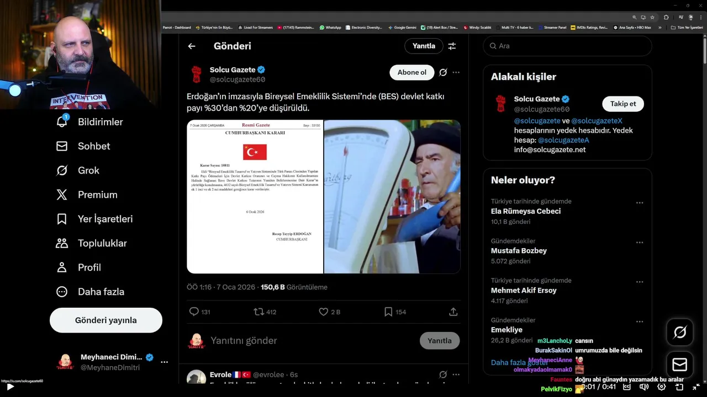Open account menu beside Meyhaneci Dimitri
This screenshot has height=397, width=707.
point(164,362)
